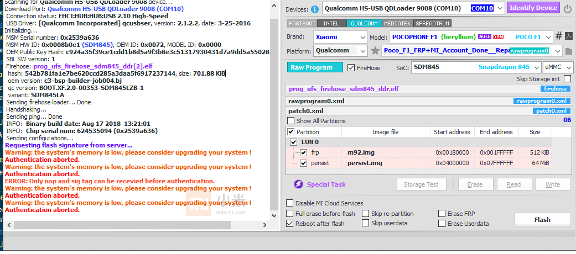Select the rawprogram0.xml file field
The height and width of the screenshot is (254, 576).
pyautogui.click(x=428, y=101)
